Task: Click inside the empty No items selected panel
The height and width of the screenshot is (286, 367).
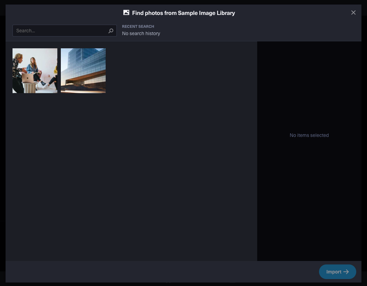Action: coord(309,135)
